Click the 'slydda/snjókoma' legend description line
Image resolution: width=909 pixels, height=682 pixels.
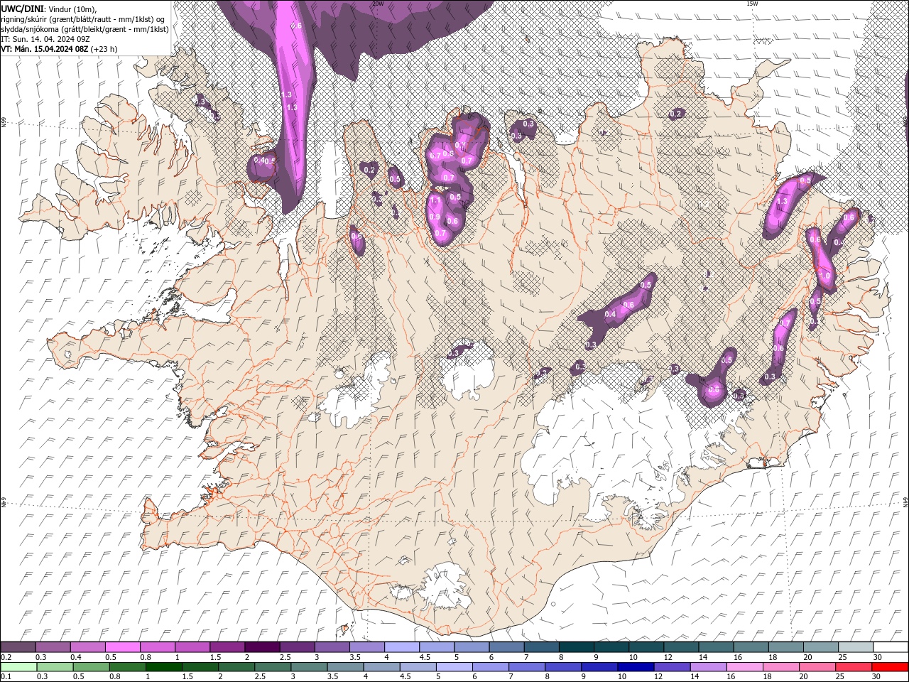pyautogui.click(x=85, y=29)
